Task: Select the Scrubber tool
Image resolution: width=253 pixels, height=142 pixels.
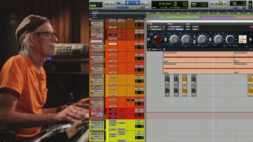Action: 142,3
